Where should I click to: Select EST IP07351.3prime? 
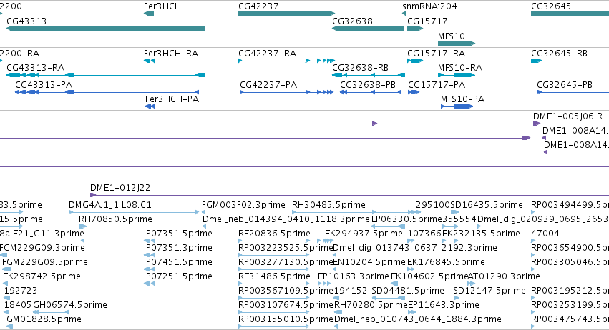point(149,255)
